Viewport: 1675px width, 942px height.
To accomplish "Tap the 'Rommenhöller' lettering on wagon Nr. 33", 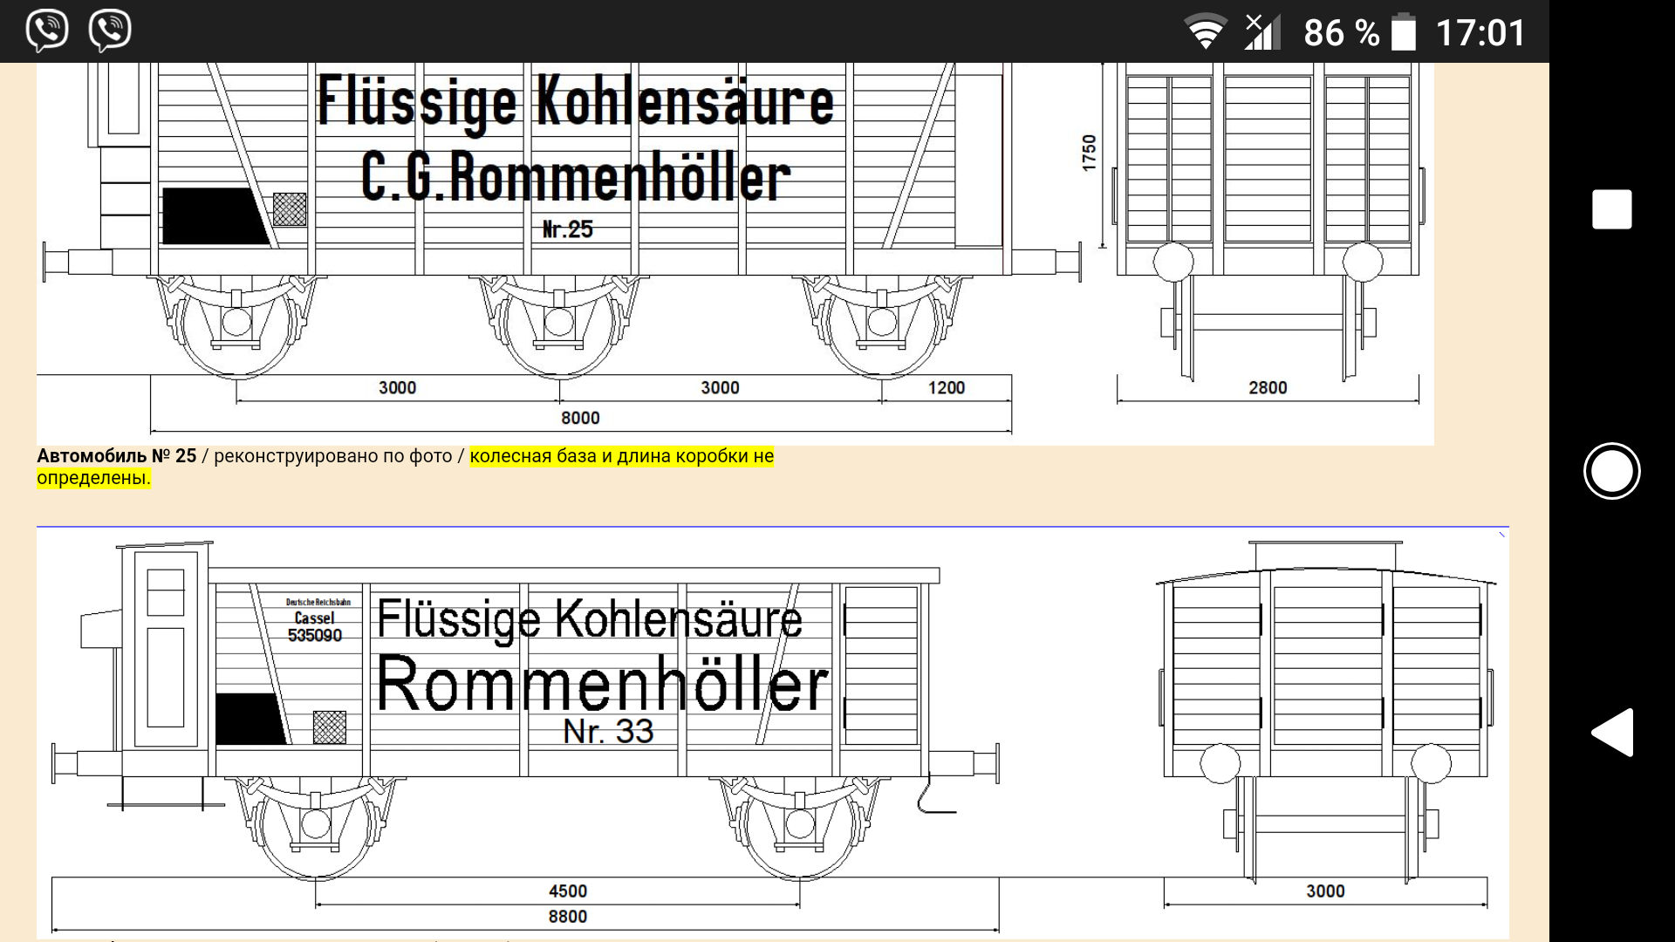I will tap(602, 685).
